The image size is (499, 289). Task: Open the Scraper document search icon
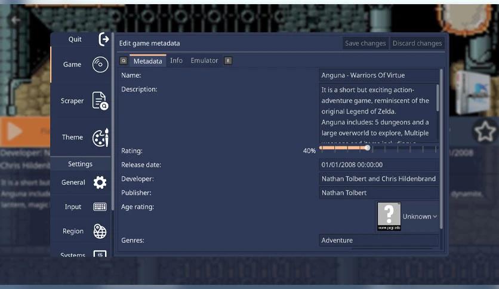pyautogui.click(x=100, y=100)
